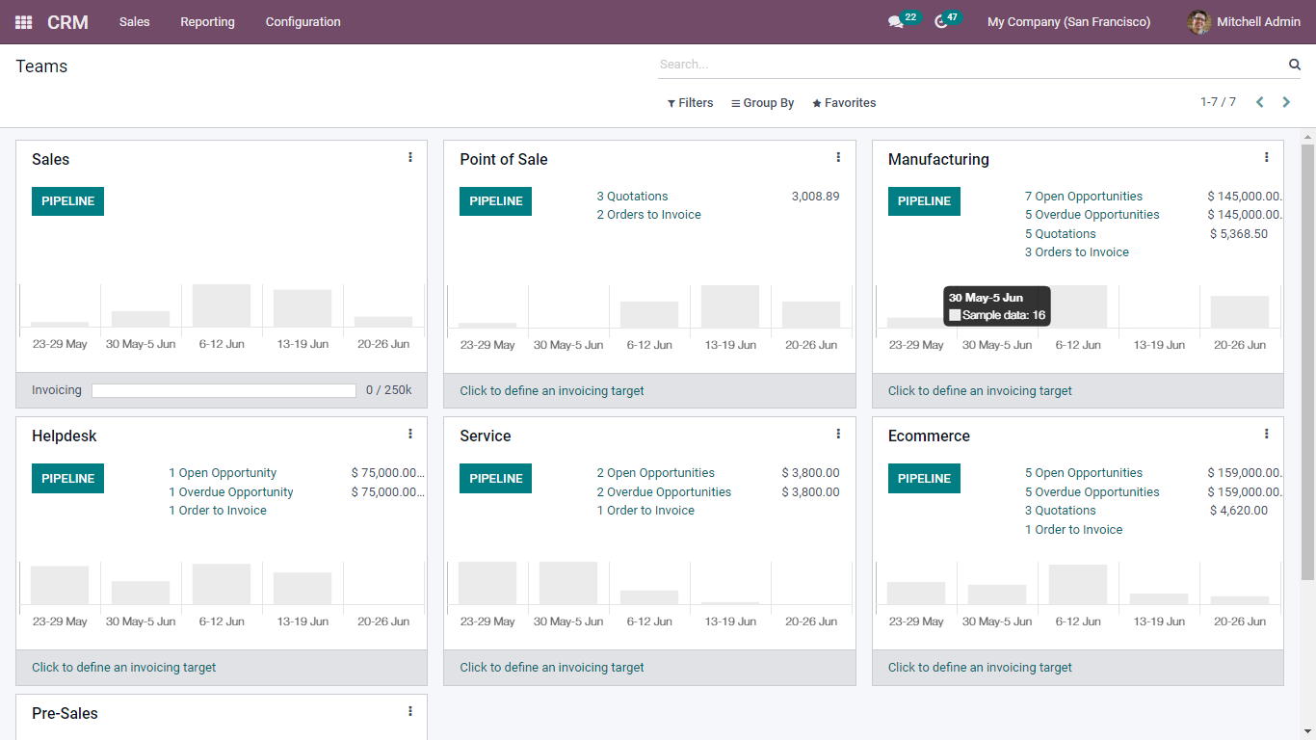Expand the Group By dropdown
This screenshot has width=1316, height=740.
click(x=762, y=103)
